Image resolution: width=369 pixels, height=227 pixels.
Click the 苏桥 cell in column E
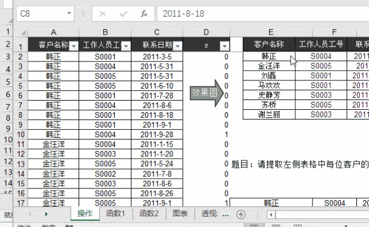coord(269,105)
